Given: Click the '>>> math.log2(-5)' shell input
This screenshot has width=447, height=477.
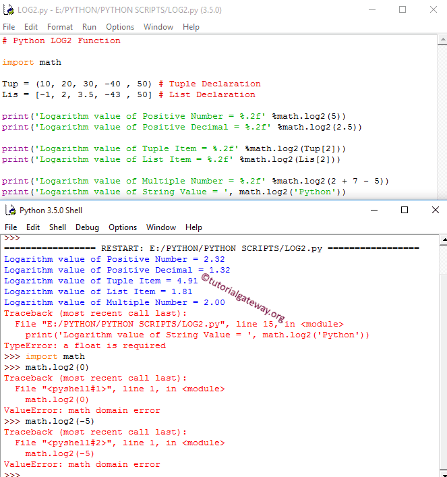Looking at the screenshot, I should (49, 421).
